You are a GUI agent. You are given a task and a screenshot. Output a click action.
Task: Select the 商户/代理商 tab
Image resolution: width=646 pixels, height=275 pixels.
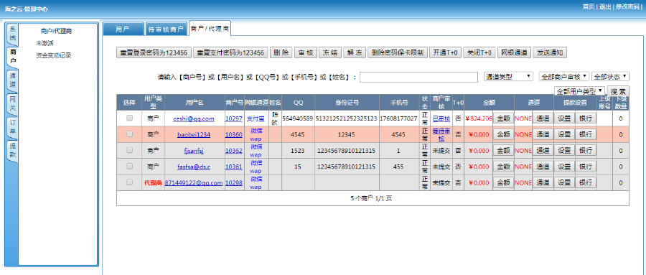pyautogui.click(x=210, y=29)
